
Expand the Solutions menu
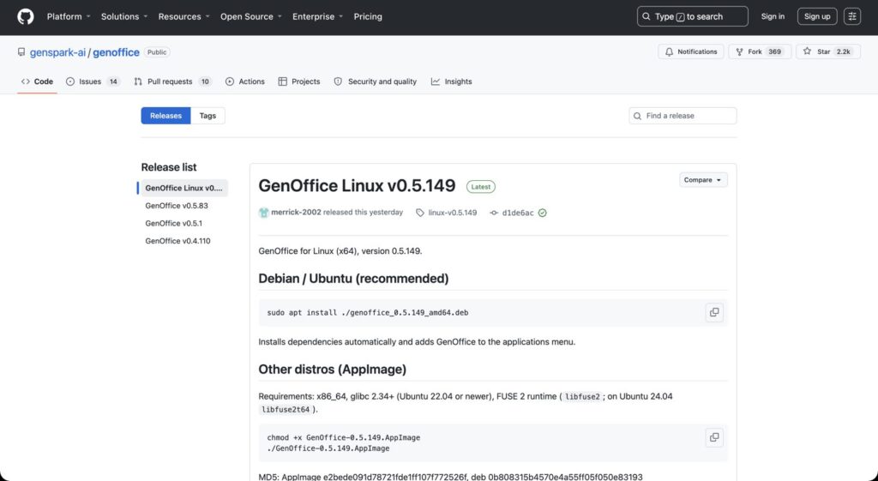pos(124,17)
